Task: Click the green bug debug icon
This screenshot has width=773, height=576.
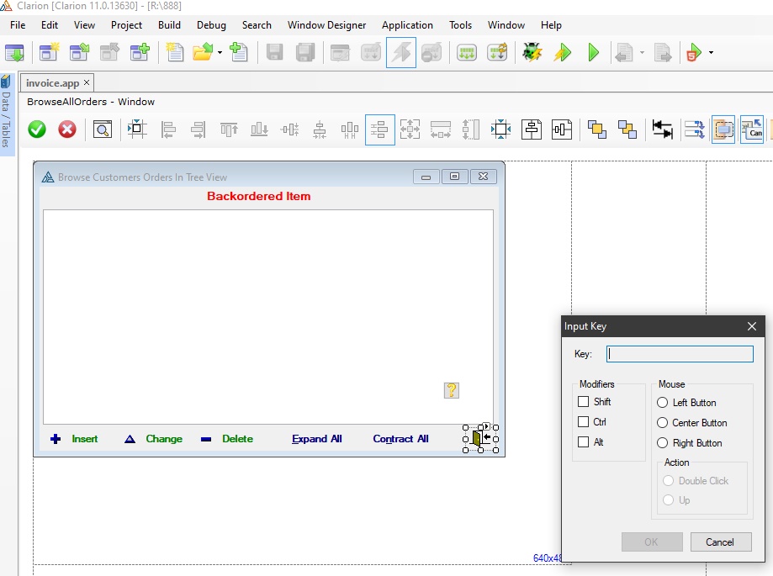Action: pos(532,53)
